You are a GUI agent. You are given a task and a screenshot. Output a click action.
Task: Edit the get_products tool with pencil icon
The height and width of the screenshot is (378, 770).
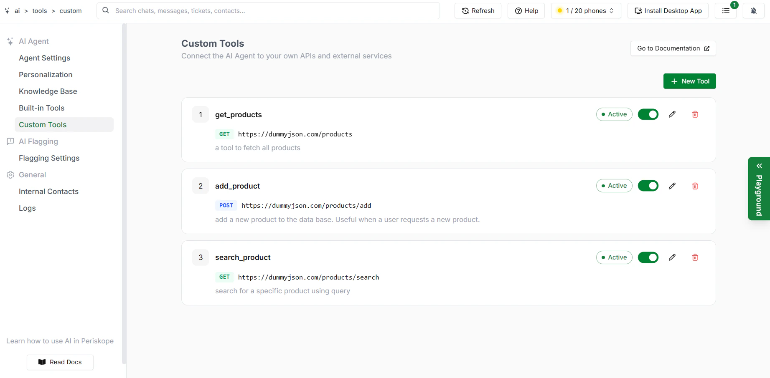672,114
